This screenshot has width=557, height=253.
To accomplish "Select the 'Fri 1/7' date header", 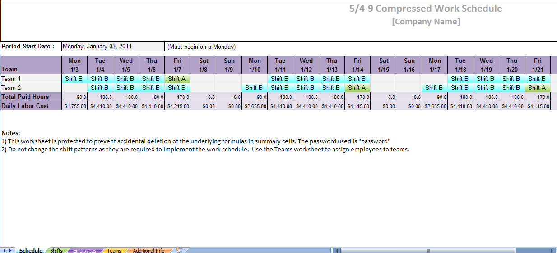I will coord(177,65).
